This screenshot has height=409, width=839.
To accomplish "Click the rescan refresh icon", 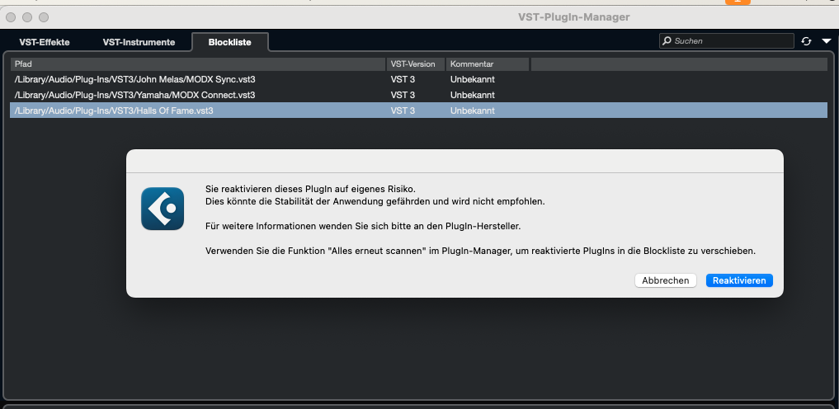I will 806,42.
